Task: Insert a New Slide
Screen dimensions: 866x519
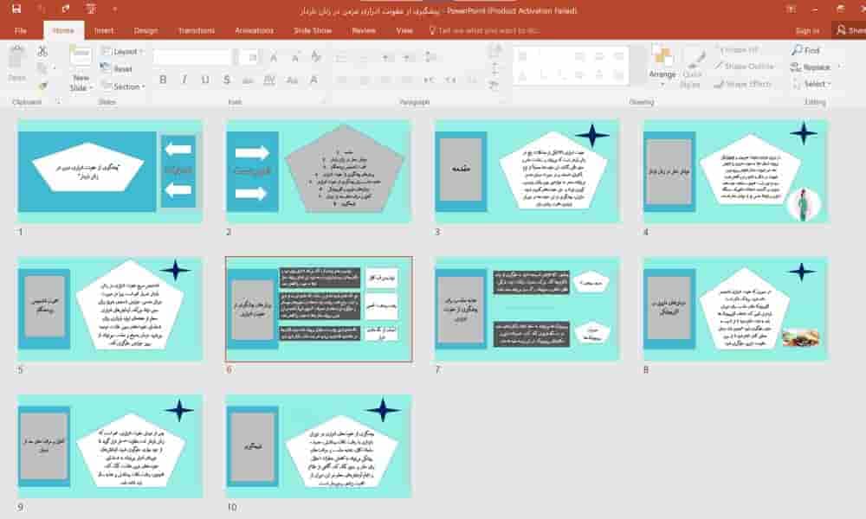Action: [x=81, y=68]
